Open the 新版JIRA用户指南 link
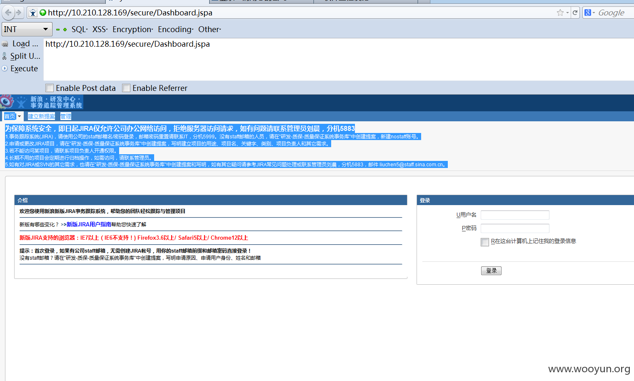 point(89,224)
